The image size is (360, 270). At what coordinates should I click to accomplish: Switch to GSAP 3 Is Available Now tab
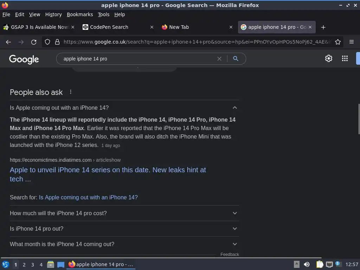tap(39, 27)
